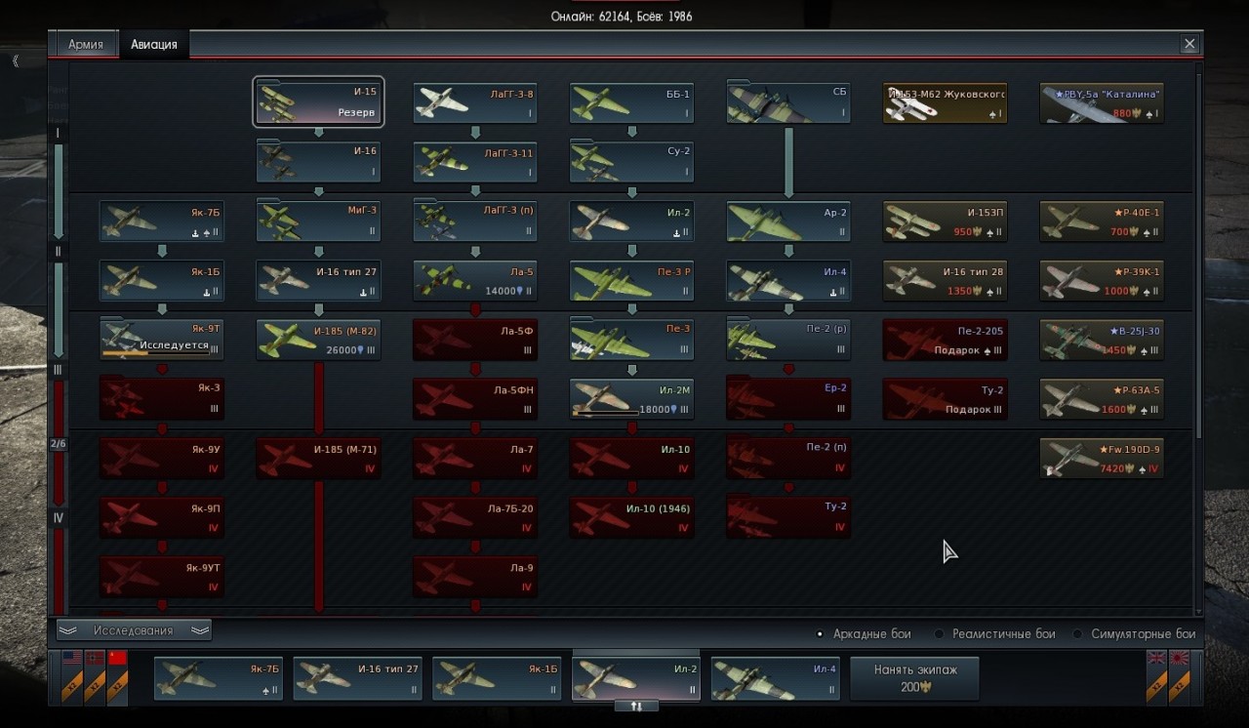1249x728 pixels.
Task: Click the Ту-2 gift (Подарок) card
Action: click(945, 398)
